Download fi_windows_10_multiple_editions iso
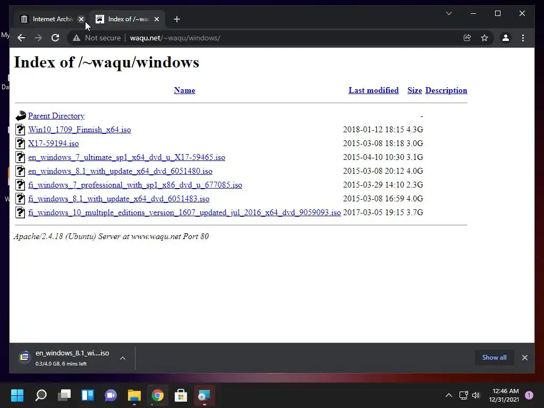This screenshot has height=408, width=544. point(184,212)
